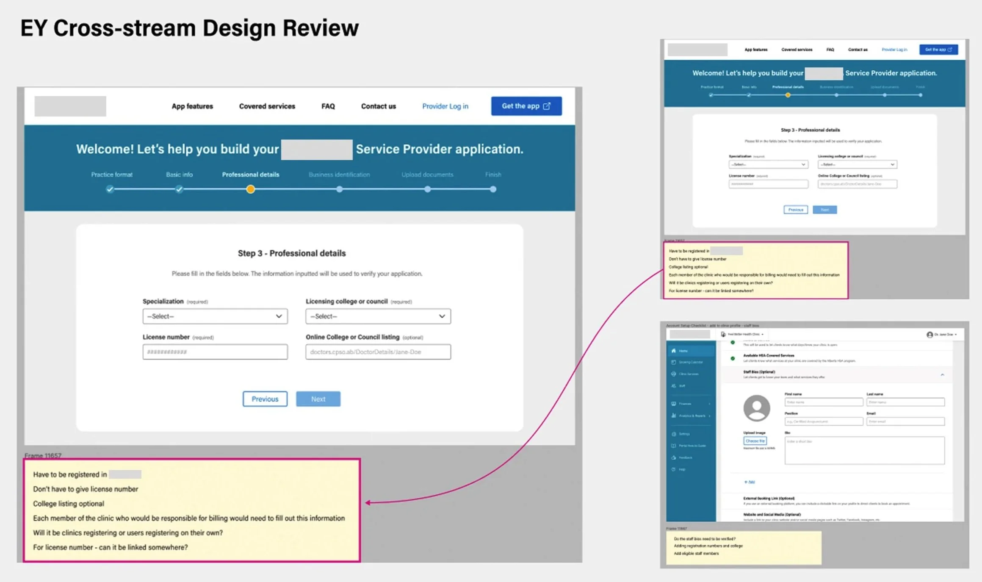Image resolution: width=982 pixels, height=582 pixels.
Task: Open Booking Calendar icon in sidebar
Action: tap(674, 362)
